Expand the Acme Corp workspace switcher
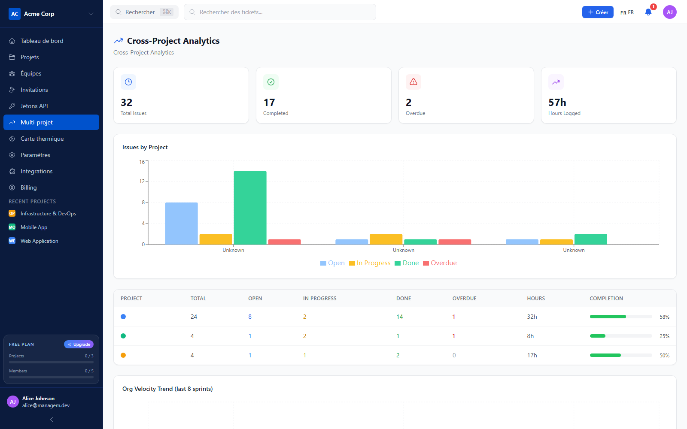 pos(52,14)
